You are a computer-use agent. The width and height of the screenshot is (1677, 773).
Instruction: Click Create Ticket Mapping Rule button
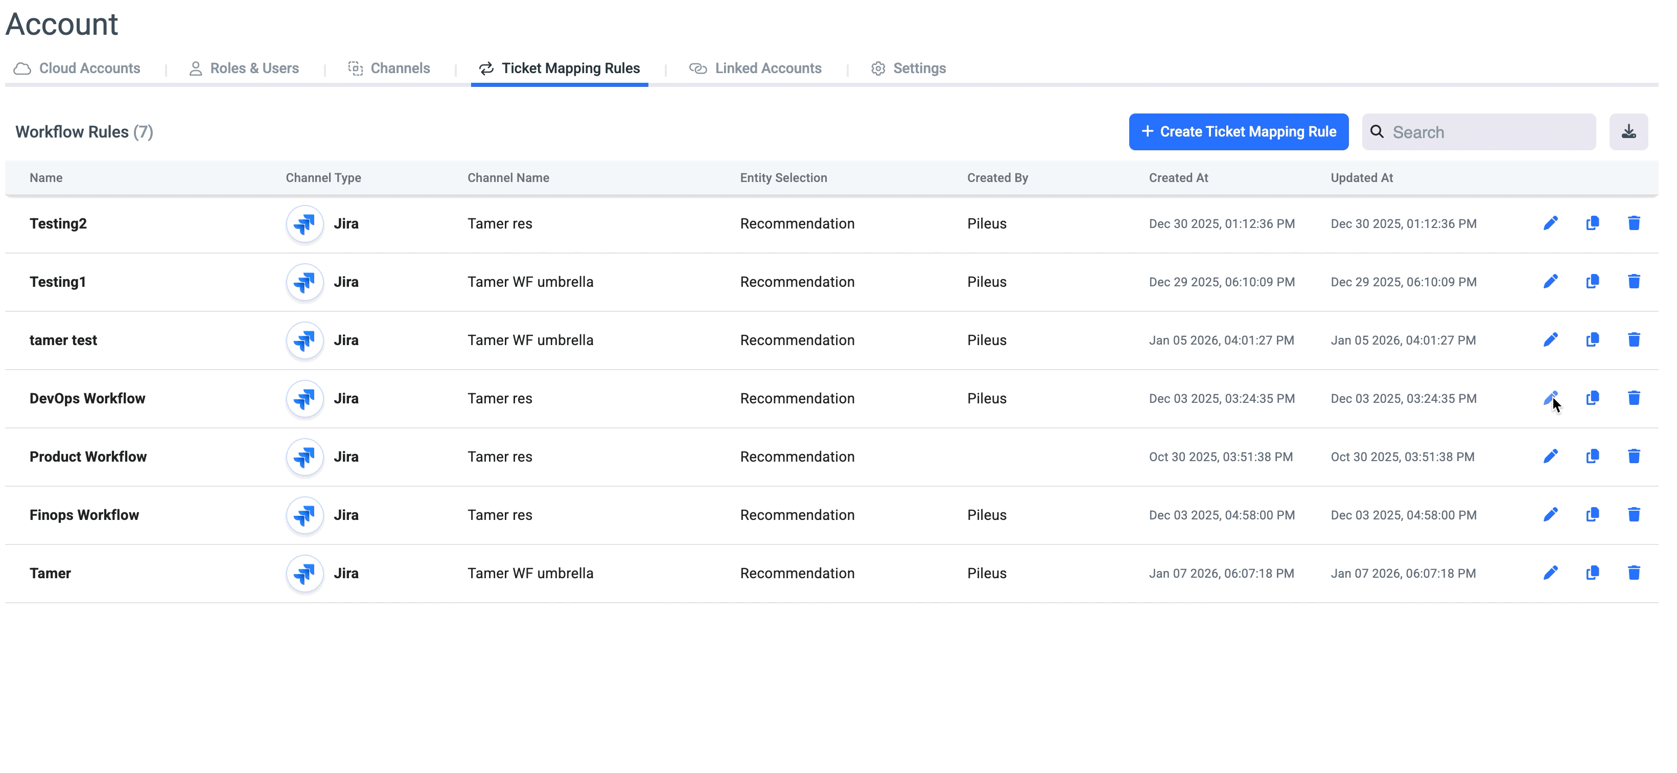(1238, 132)
